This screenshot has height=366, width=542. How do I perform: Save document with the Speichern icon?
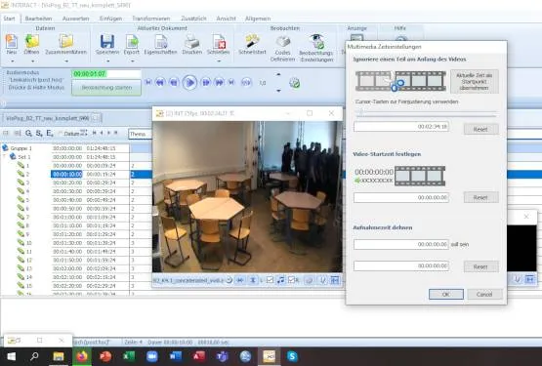[107, 41]
